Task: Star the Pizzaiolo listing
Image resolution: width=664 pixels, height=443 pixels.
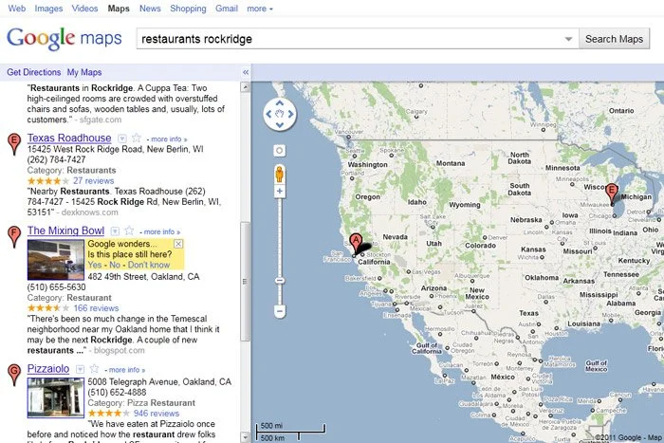Action: [x=95, y=369]
